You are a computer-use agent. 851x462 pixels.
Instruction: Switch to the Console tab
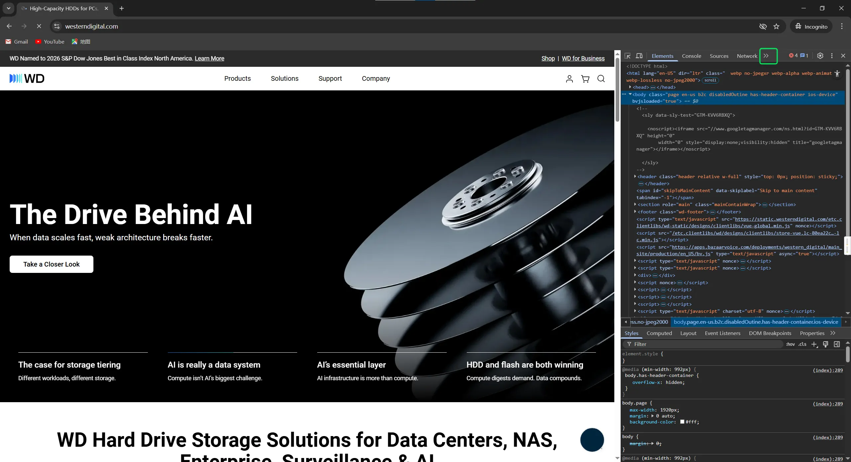point(691,56)
